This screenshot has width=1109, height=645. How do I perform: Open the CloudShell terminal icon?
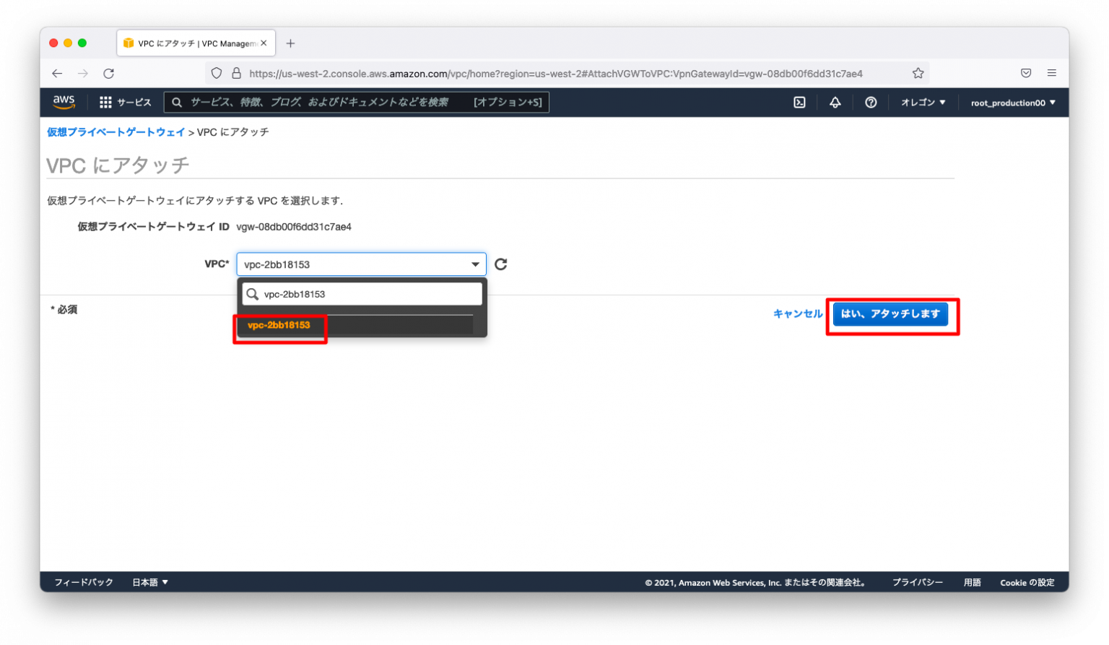tap(799, 103)
